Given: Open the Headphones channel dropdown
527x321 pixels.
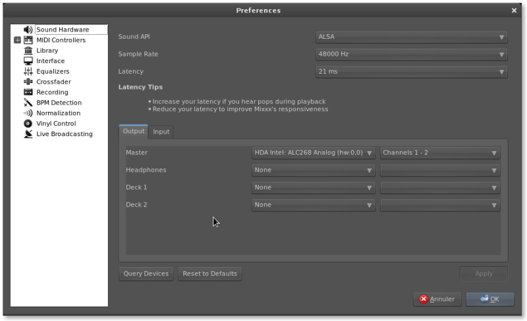Looking at the screenshot, I should tap(440, 170).
